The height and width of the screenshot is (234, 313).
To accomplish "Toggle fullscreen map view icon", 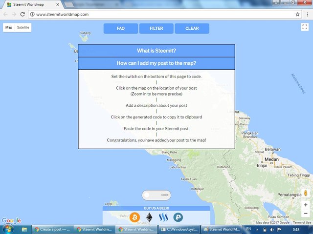I will [x=305, y=27].
